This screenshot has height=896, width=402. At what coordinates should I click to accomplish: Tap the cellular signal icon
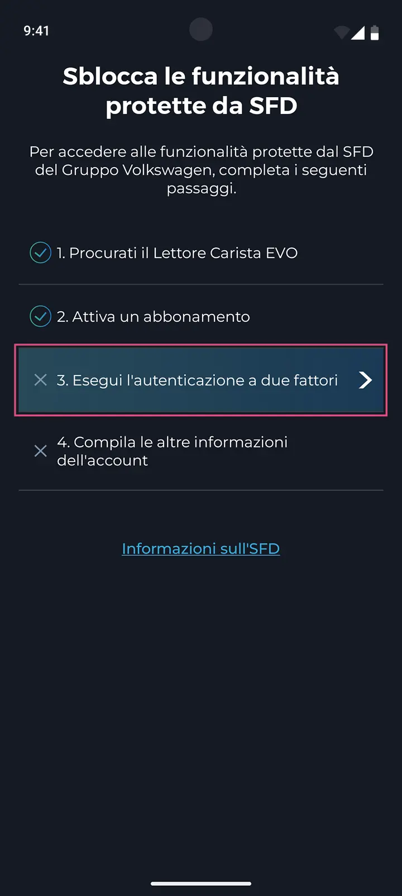click(358, 32)
